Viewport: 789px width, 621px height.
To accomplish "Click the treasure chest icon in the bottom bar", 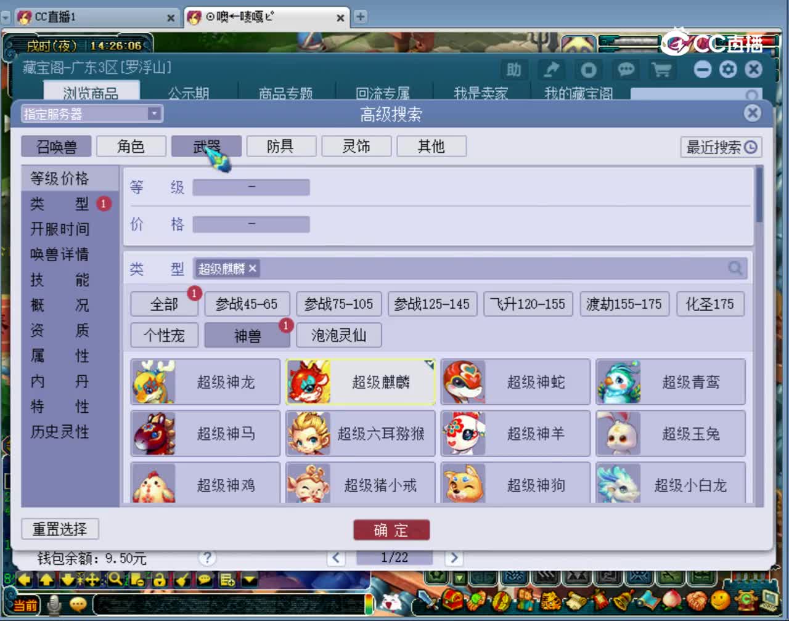I will [x=454, y=600].
